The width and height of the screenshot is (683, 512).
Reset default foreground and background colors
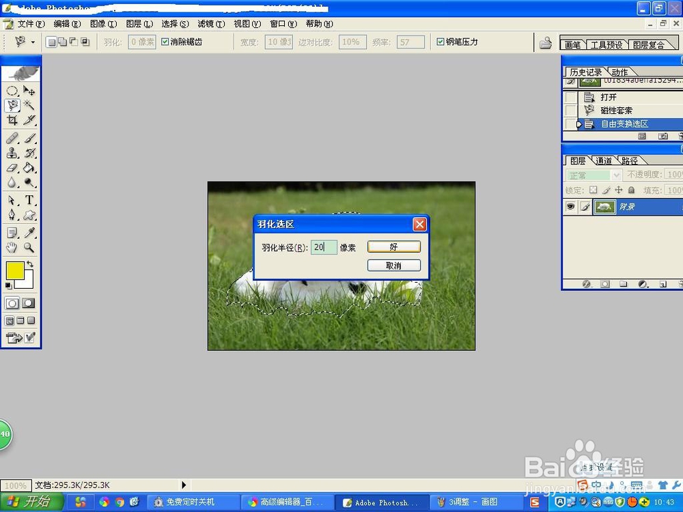[8, 285]
